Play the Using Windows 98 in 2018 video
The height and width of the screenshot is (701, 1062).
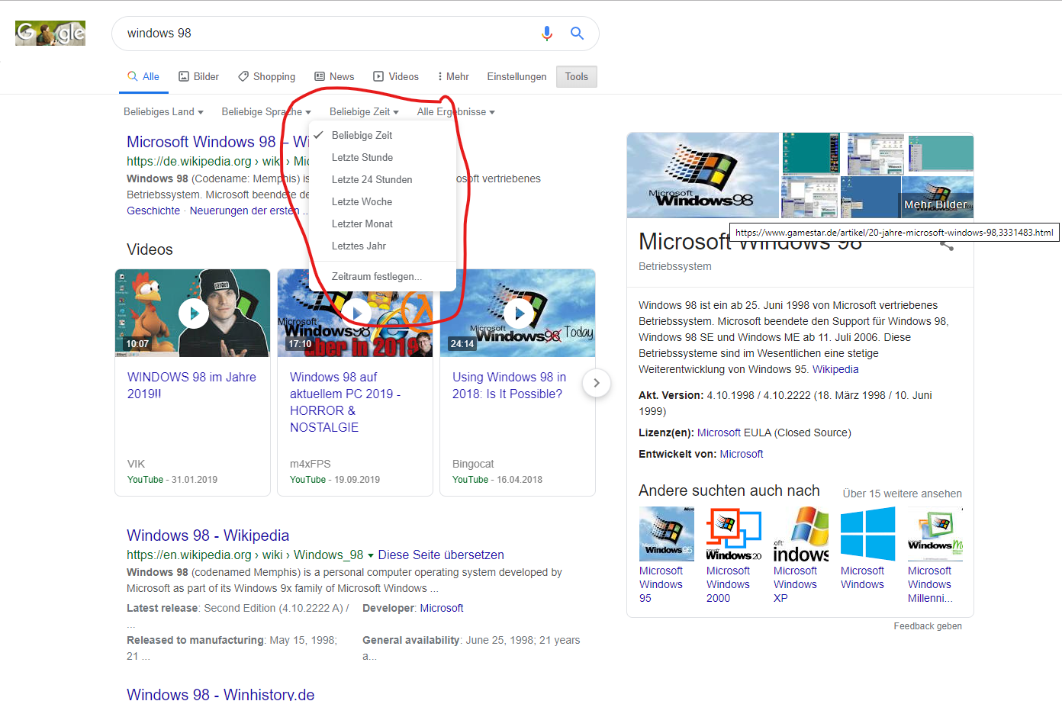point(518,313)
